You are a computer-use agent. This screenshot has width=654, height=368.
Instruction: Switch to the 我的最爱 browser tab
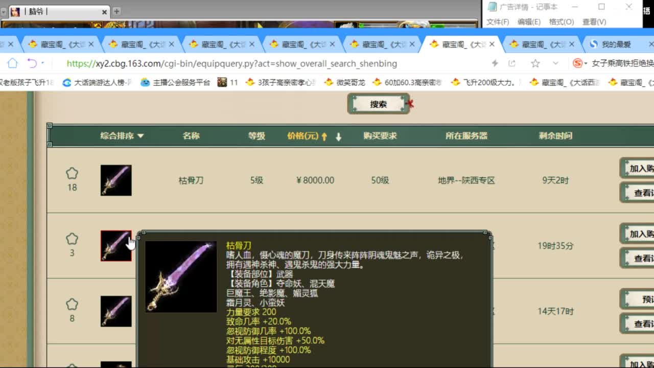pyautogui.click(x=616, y=44)
